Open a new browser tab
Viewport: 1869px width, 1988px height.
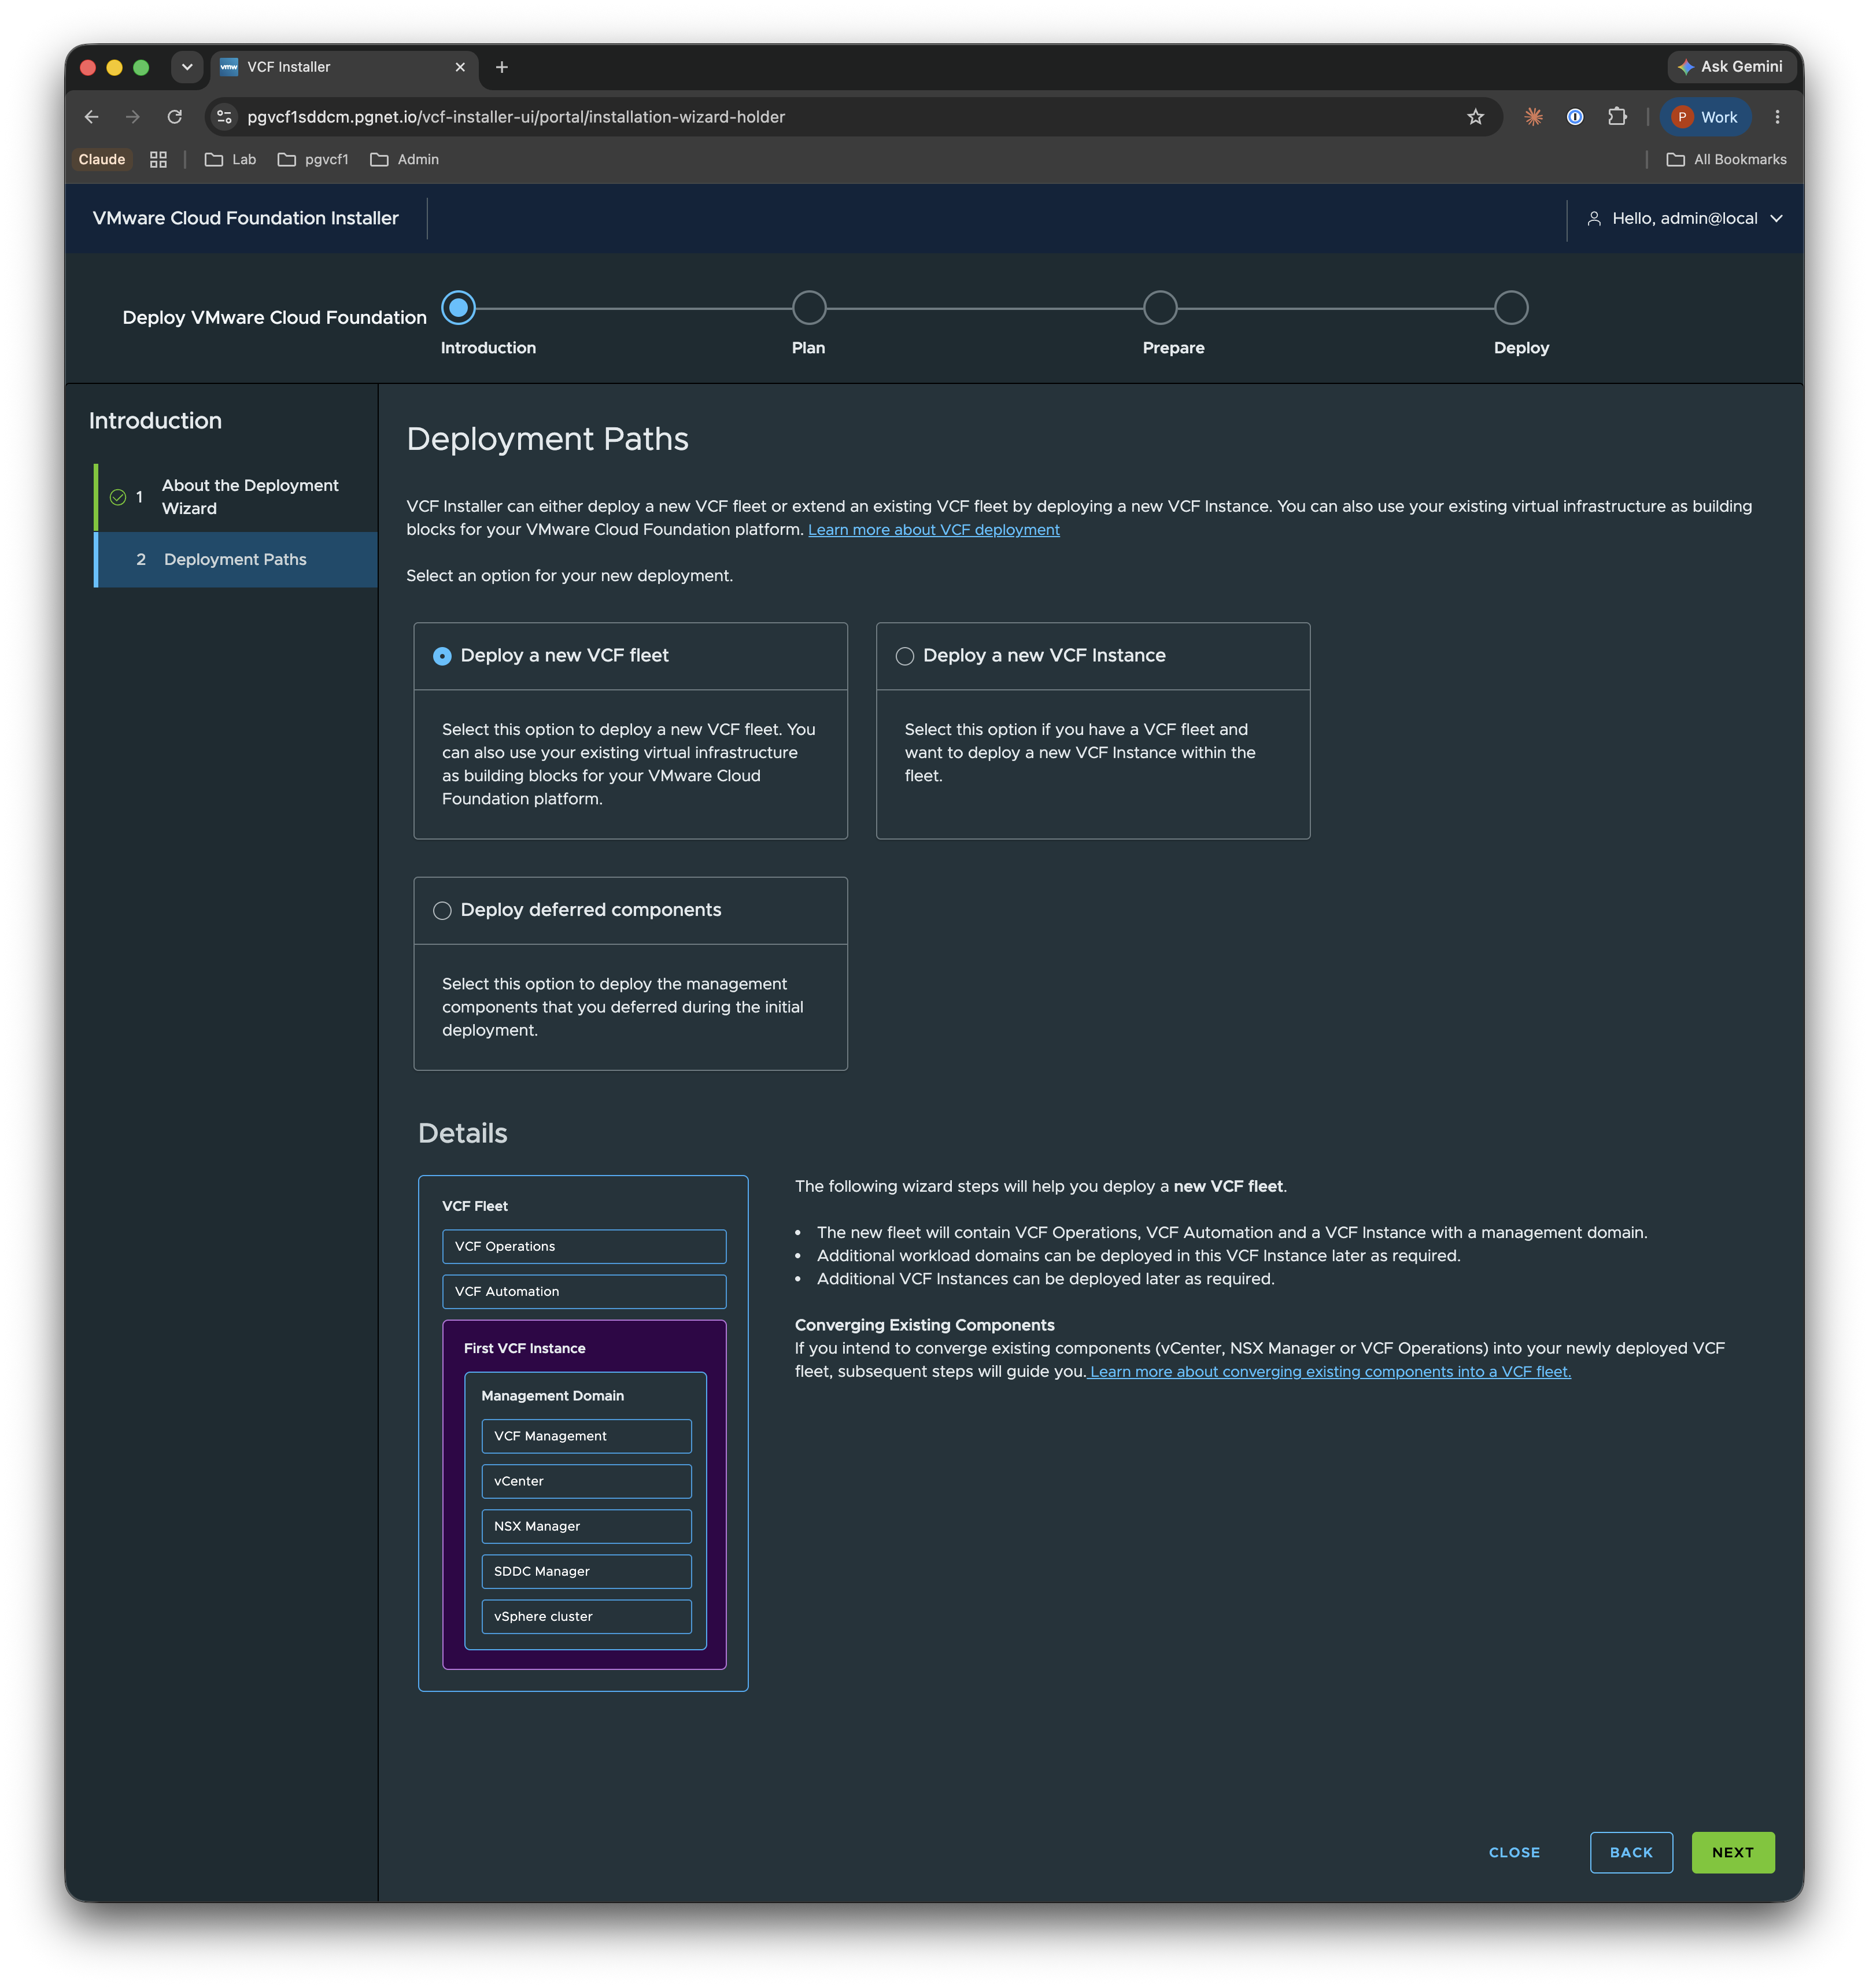[502, 67]
